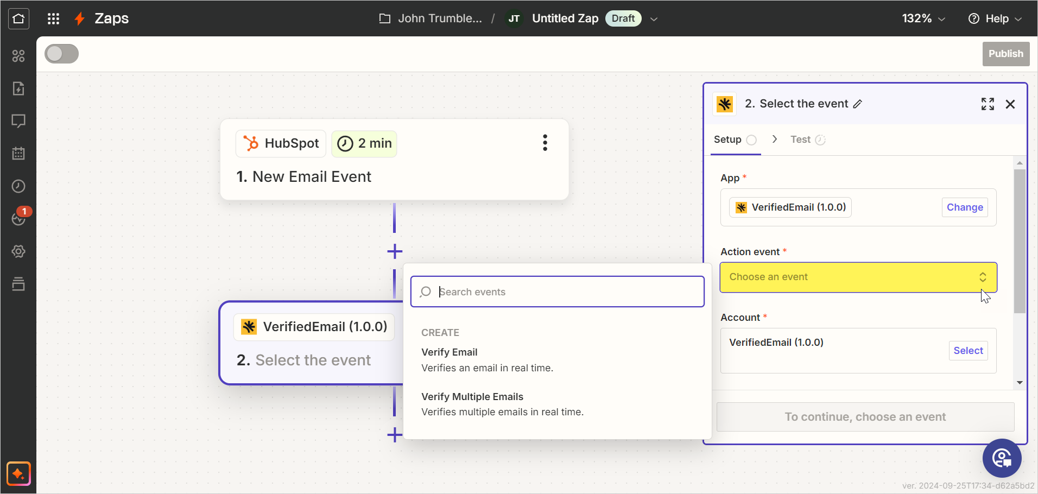Image resolution: width=1038 pixels, height=494 pixels.
Task: Open the sidebar file with bolt icon
Action: tap(18, 88)
